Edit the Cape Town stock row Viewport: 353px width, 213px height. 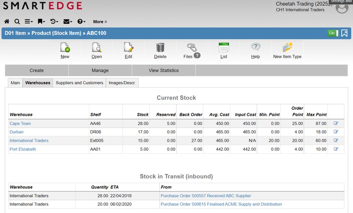(x=335, y=123)
